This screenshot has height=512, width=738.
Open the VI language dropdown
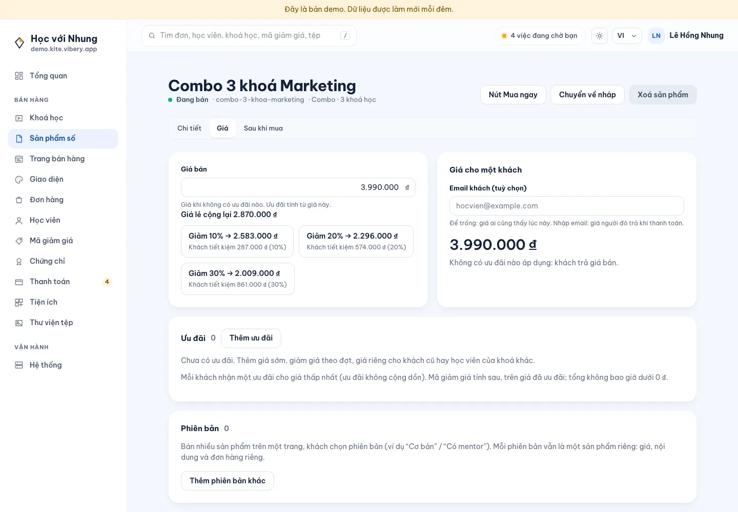tap(627, 36)
